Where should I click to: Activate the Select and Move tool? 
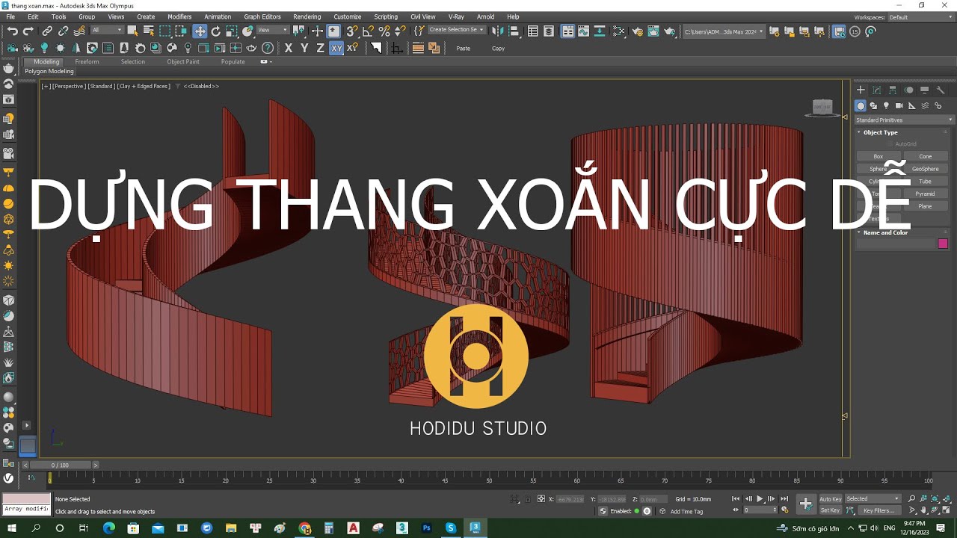pyautogui.click(x=200, y=31)
